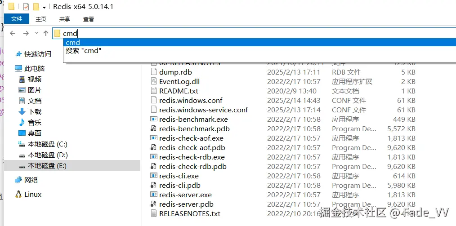This screenshot has height=226, width=456.
Task: Select the redis-check-aof.exe file
Action: pyautogui.click(x=192, y=138)
